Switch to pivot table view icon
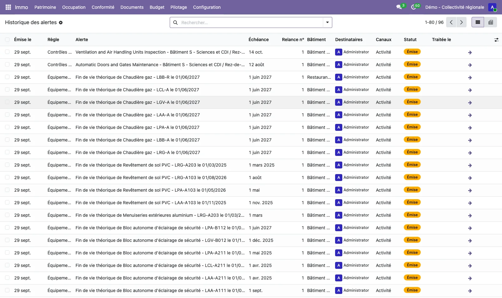Viewport: 502px width, 298px height. 491,22
